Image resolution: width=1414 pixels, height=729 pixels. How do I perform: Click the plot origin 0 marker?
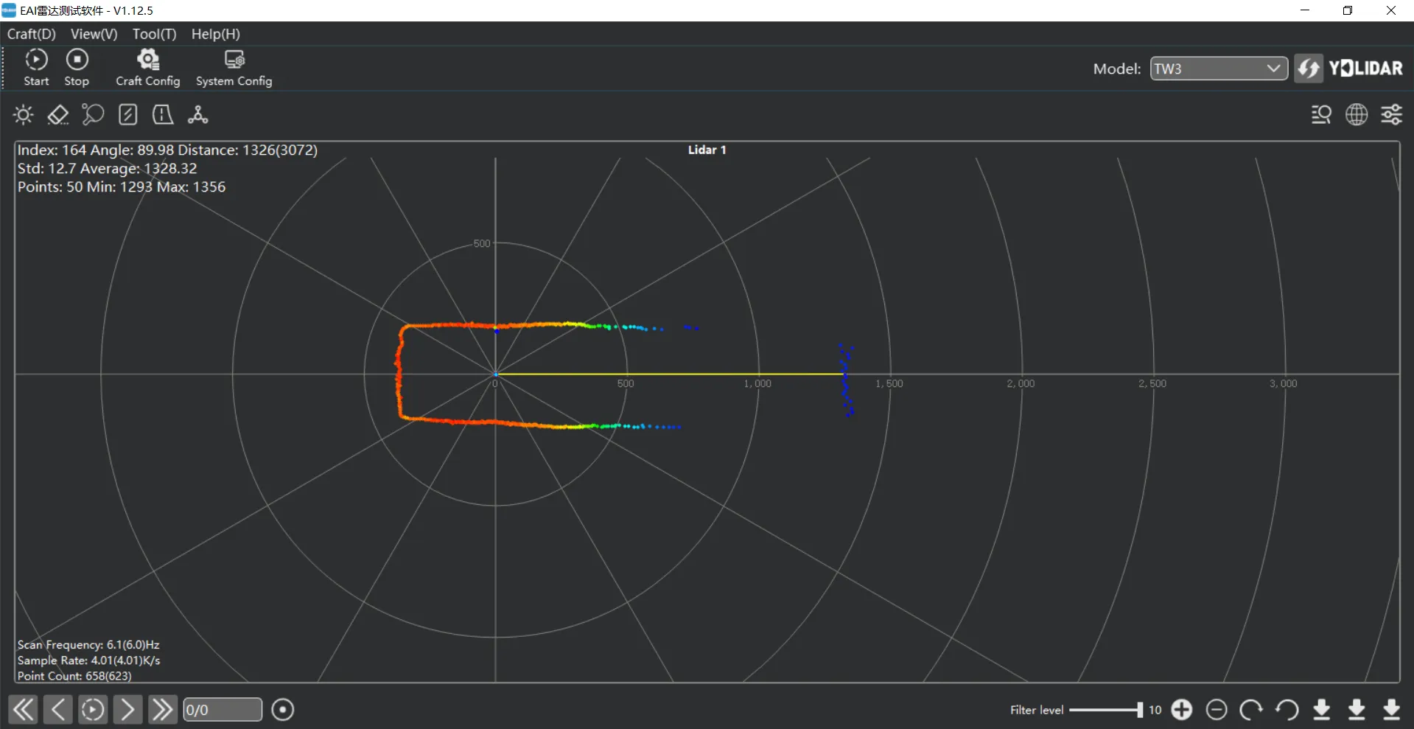495,383
